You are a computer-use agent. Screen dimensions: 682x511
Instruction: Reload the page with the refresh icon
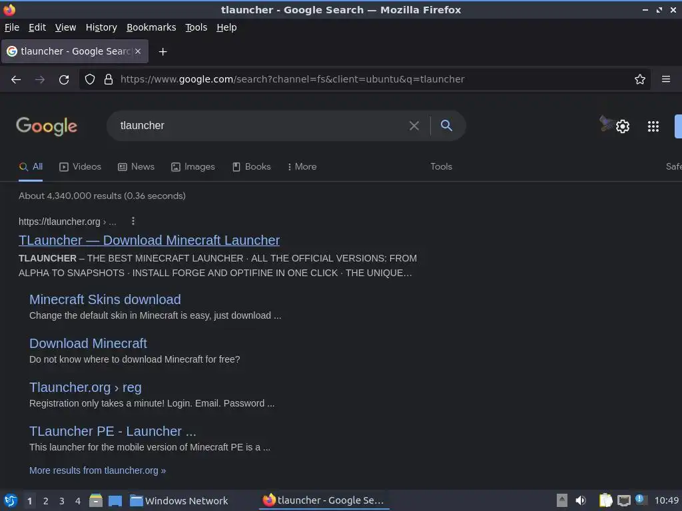pos(64,80)
